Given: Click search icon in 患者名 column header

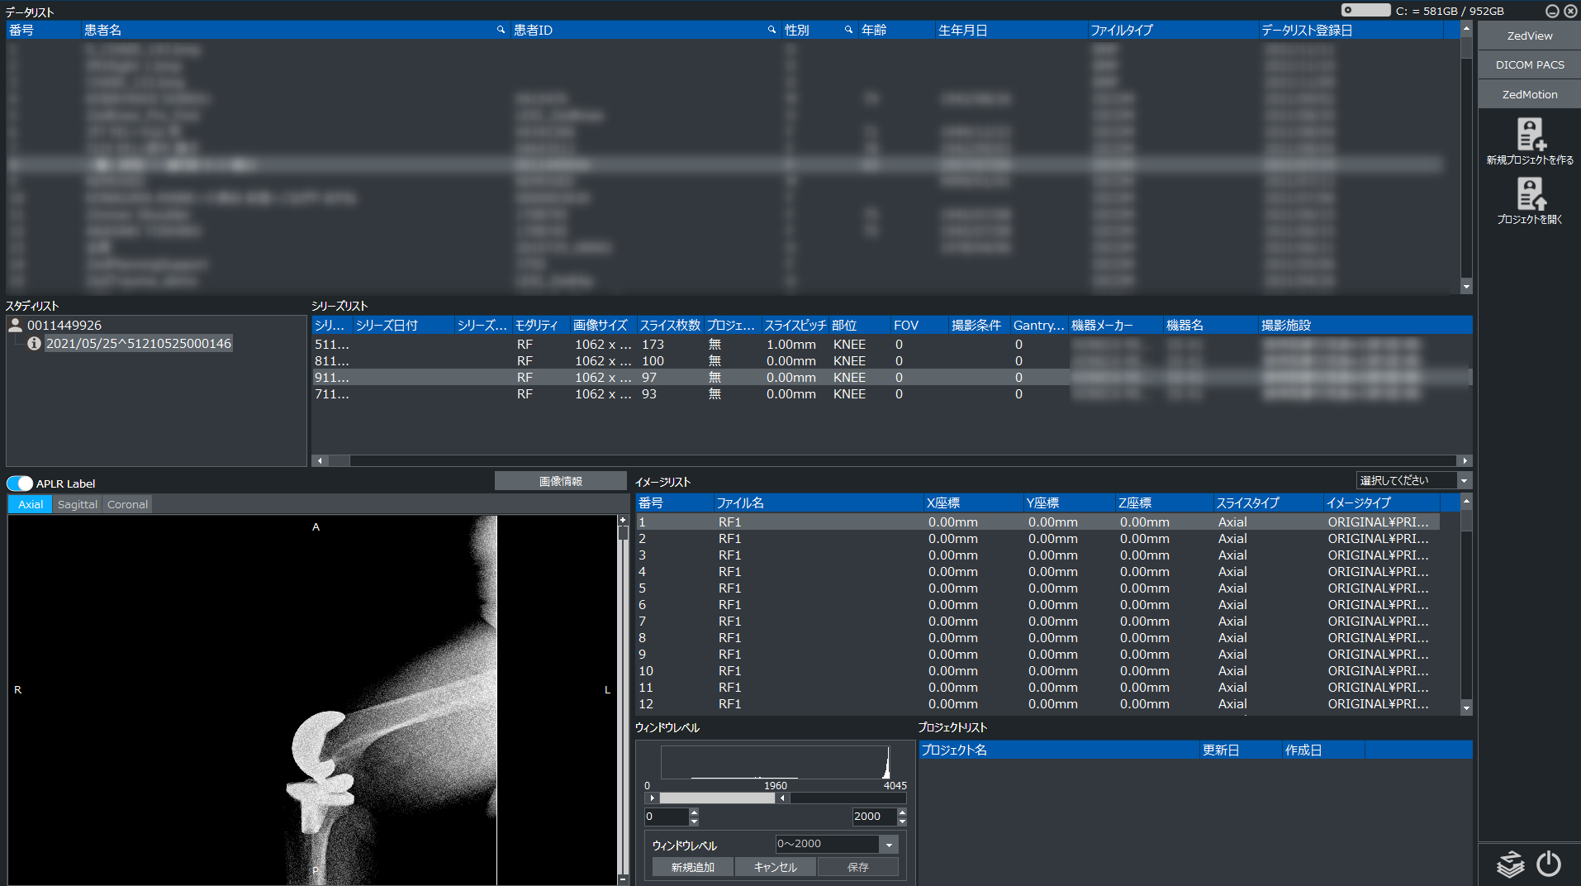Looking at the screenshot, I should click(x=501, y=30).
